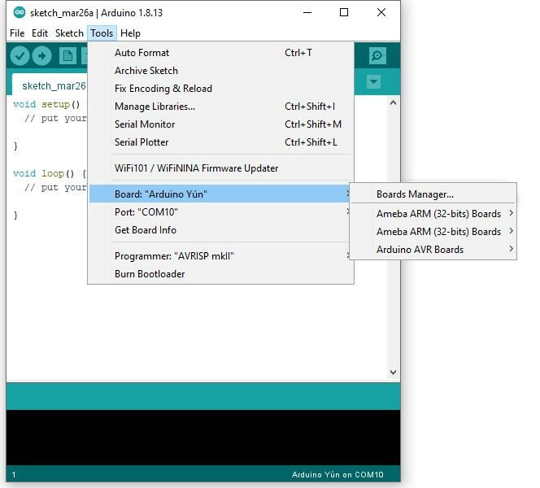
Task: Click the Upload arrow toolbar icon
Action: coord(42,55)
